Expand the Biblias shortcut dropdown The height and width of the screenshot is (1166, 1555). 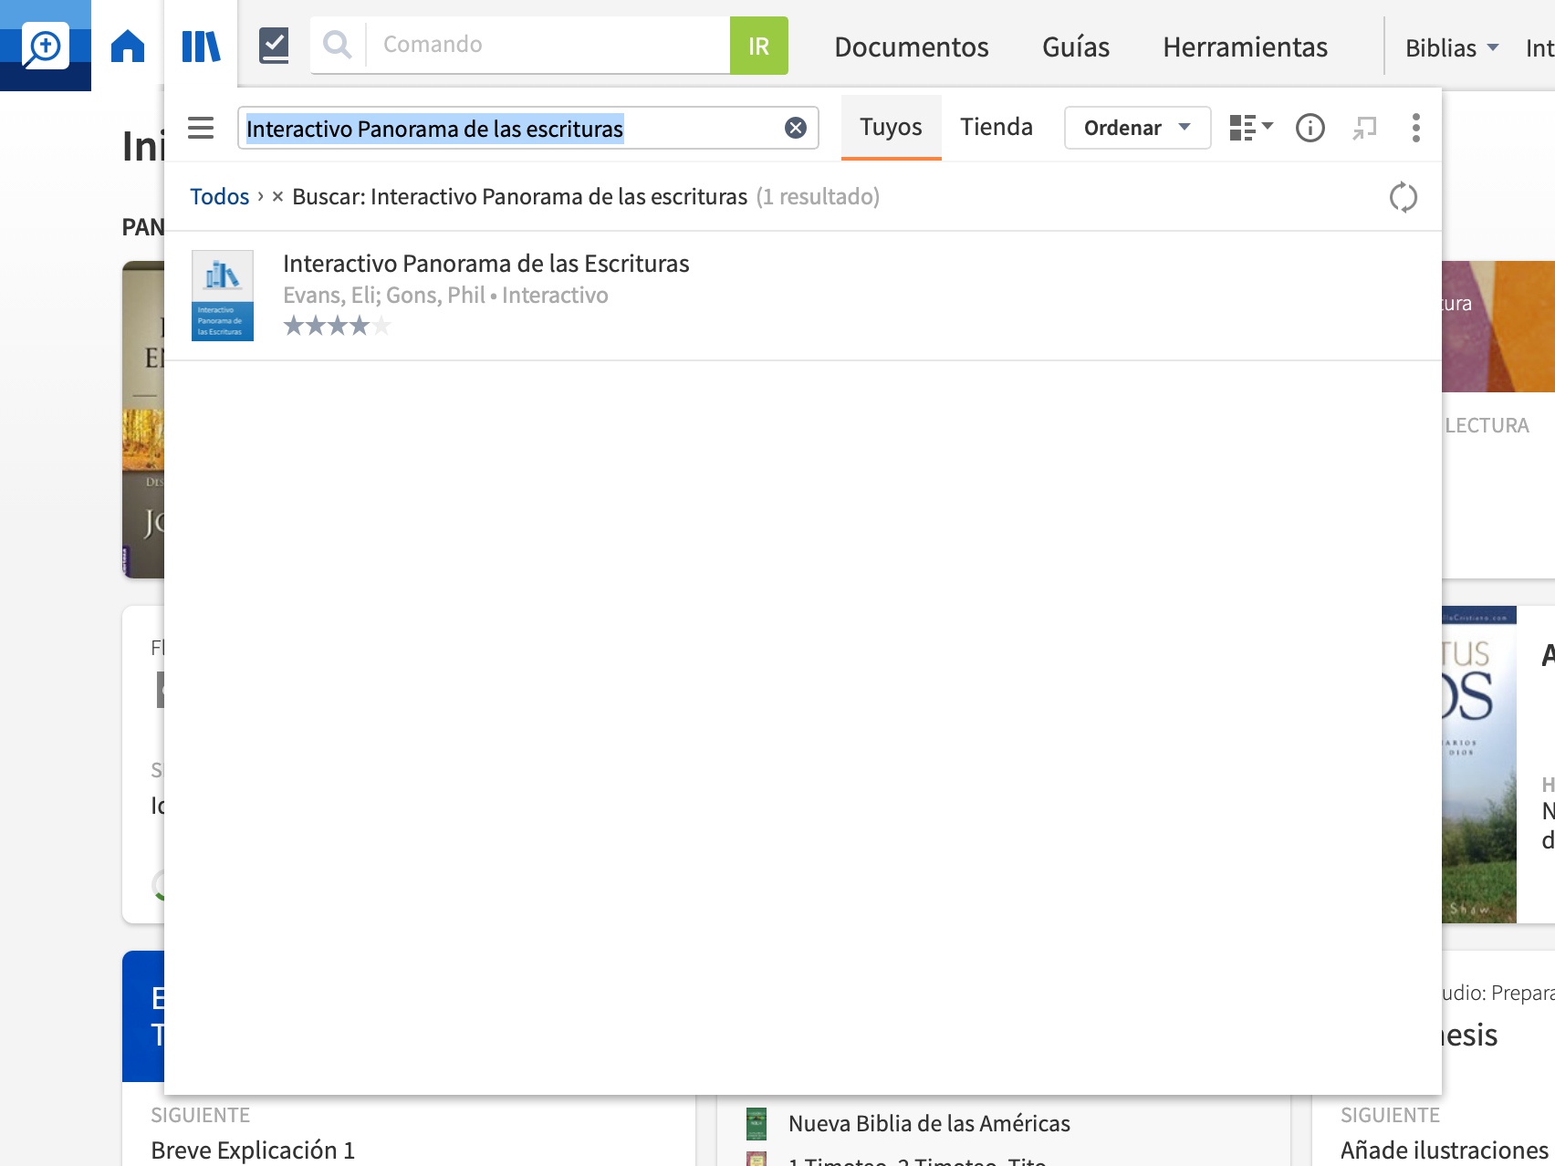(x=1451, y=47)
